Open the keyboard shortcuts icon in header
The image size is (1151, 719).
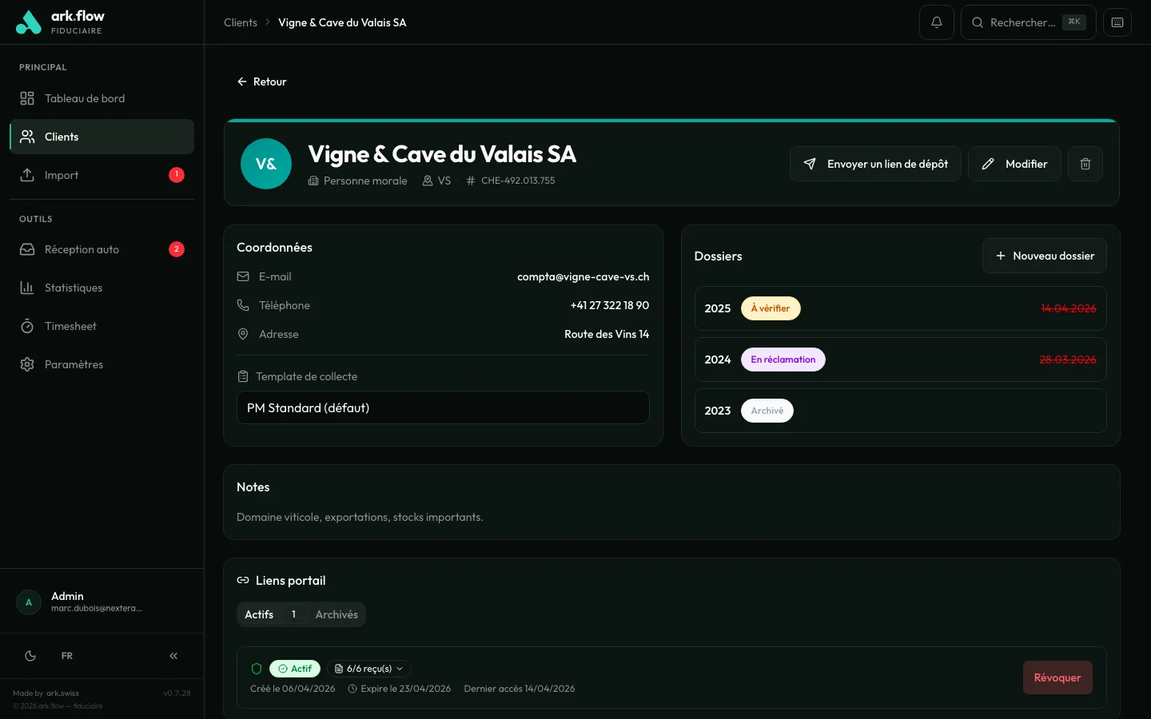click(x=1117, y=22)
